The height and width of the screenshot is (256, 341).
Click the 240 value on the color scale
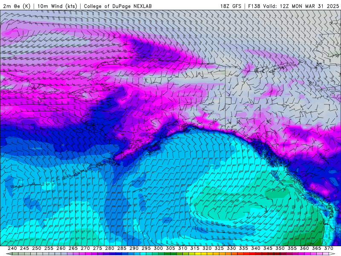[12, 248]
